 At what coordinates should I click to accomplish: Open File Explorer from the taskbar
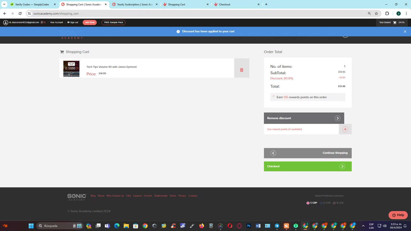coord(126,226)
